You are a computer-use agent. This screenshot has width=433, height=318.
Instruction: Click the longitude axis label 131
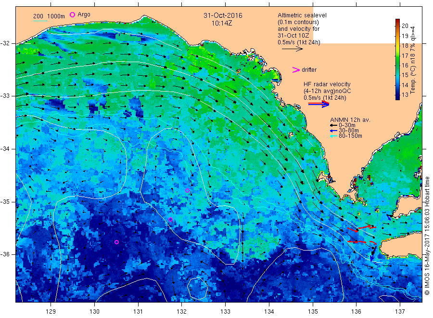click(138, 312)
